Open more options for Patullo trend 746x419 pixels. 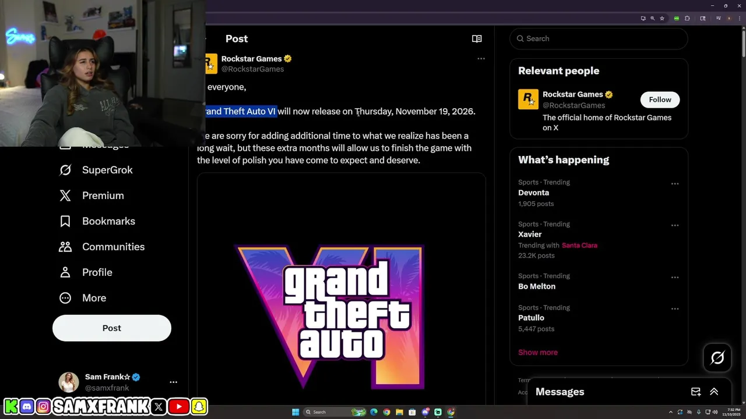pos(675,309)
